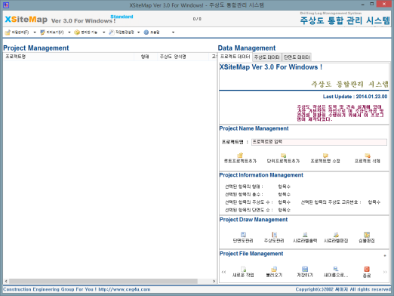Click left arrow of horizontal scrollbar
Image resolution: width=394 pixels, height=296 pixels.
click(x=6, y=281)
